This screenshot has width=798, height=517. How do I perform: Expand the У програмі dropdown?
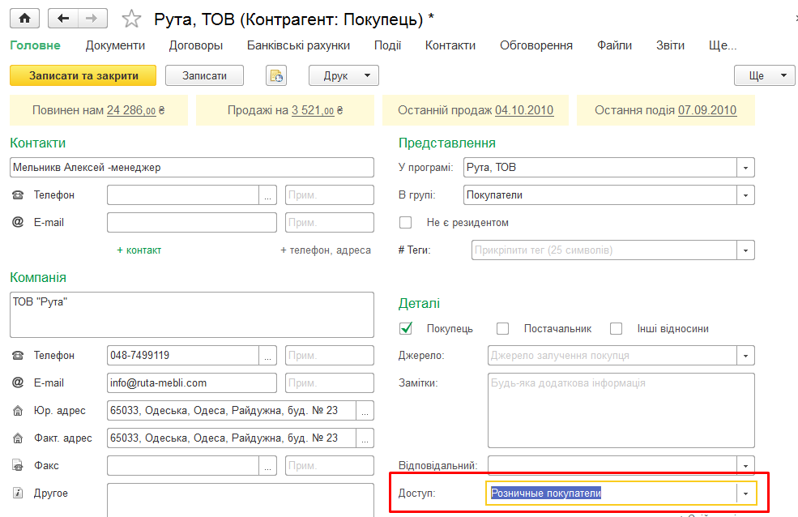click(745, 168)
